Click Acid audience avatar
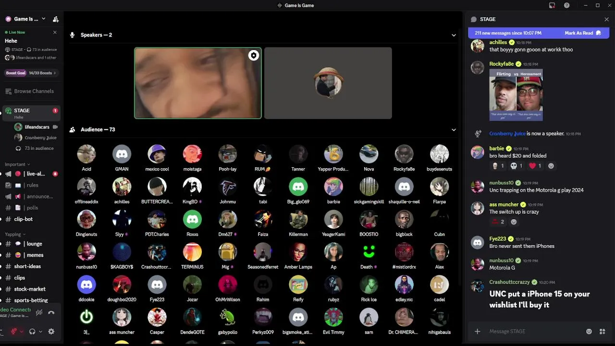The height and width of the screenshot is (346, 615). pos(86,154)
